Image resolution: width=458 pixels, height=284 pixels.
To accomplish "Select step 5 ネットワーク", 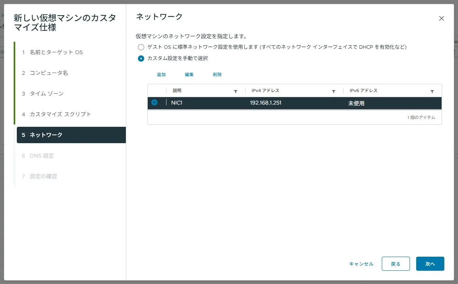I will pyautogui.click(x=71, y=135).
